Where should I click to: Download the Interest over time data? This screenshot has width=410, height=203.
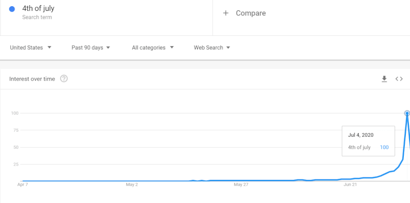(x=384, y=79)
